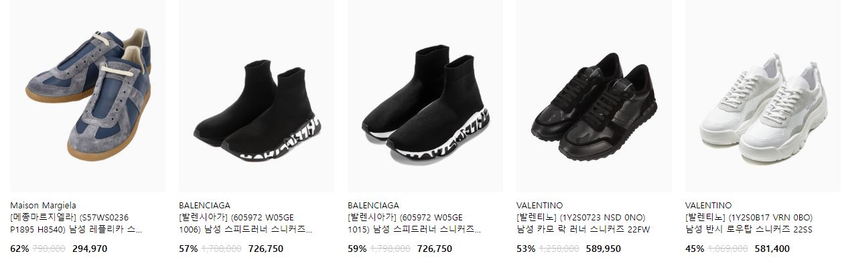The image size is (842, 270).
Task: Open the first Balenciaga Speed Runner image
Action: click(257, 96)
